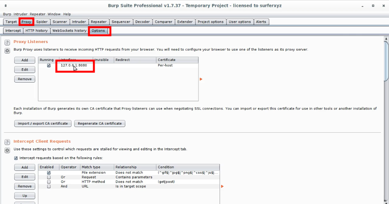
Task: Move intercept rule Up
Action: 25,196
